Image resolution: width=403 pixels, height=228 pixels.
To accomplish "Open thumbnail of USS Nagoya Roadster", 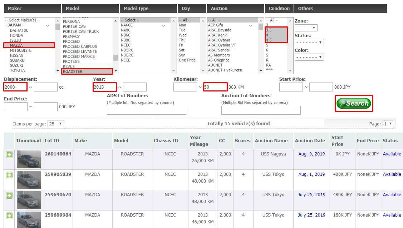I will click(x=29, y=159).
